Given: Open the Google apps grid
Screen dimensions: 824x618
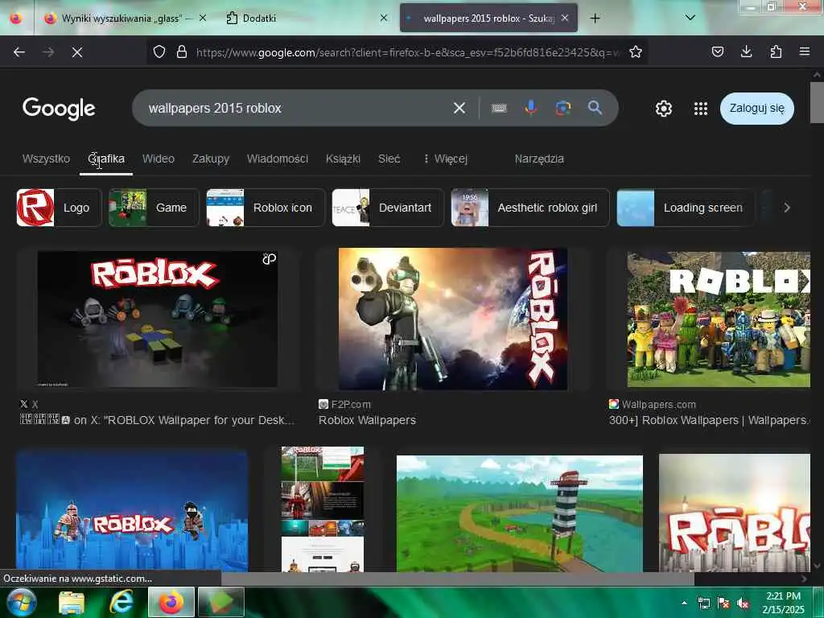Looking at the screenshot, I should 701,109.
